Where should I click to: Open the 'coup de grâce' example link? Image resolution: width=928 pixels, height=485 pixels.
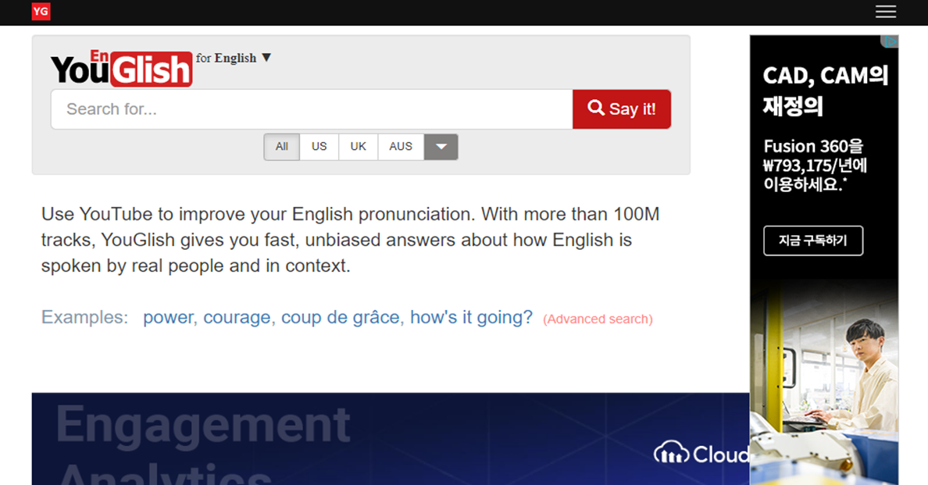pyautogui.click(x=341, y=318)
